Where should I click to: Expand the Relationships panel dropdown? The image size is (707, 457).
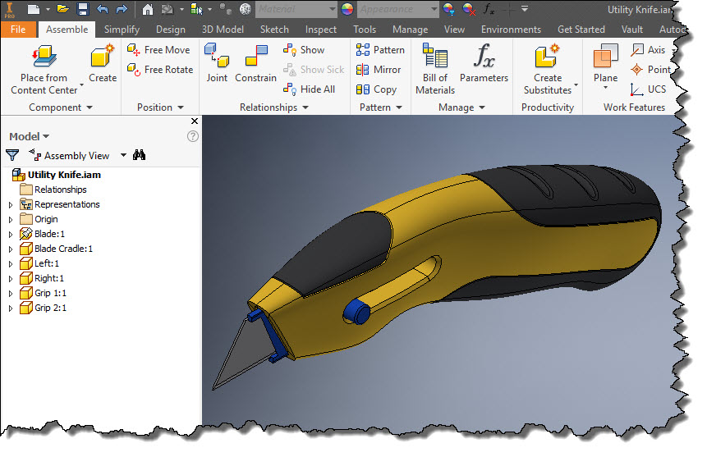305,107
